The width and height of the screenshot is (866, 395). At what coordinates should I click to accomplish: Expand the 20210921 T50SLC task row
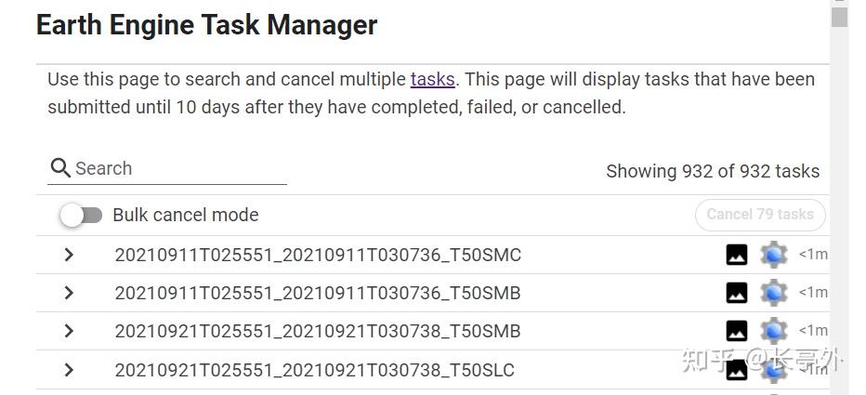pyautogui.click(x=69, y=370)
